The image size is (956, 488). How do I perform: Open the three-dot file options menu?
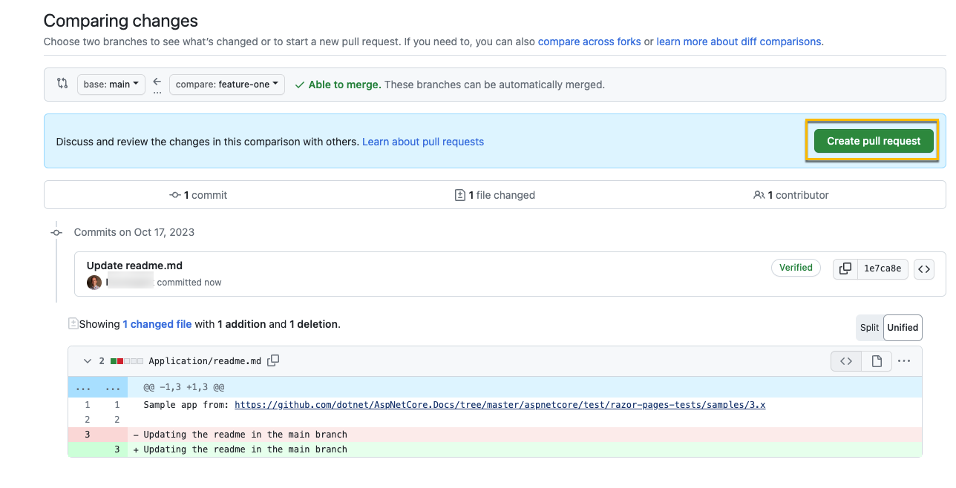(x=903, y=361)
